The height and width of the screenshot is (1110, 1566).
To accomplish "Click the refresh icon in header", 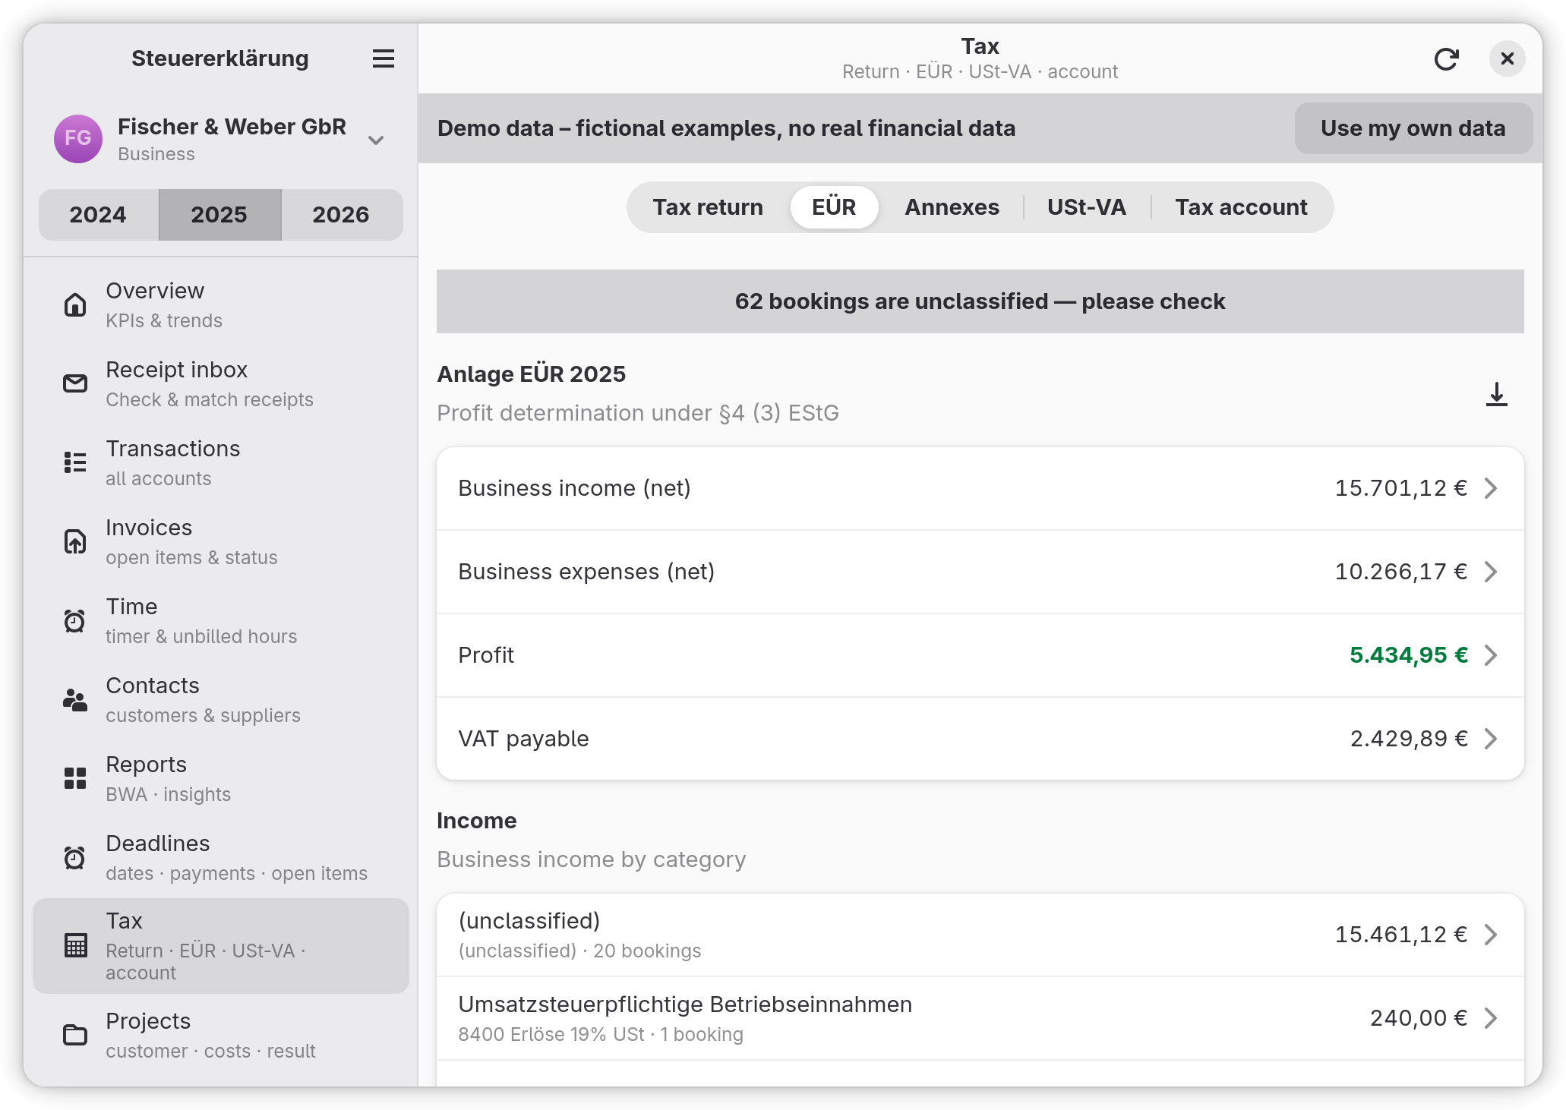I will pyautogui.click(x=1447, y=58).
